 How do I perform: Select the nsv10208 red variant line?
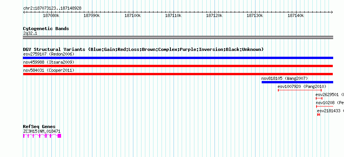pos(325,106)
